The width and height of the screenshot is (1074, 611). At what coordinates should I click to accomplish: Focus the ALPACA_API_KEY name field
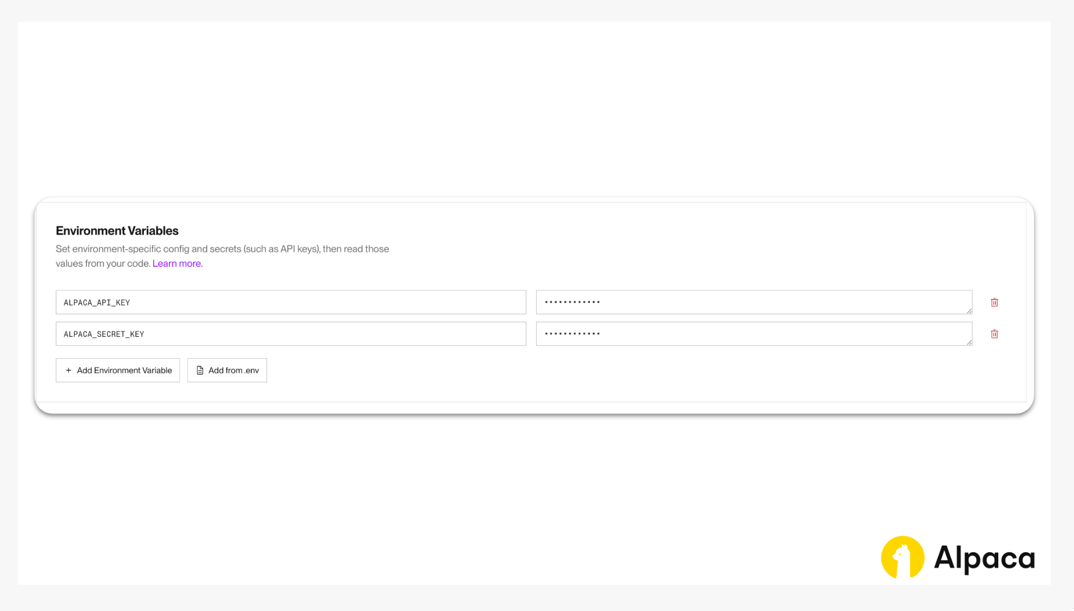tap(290, 303)
